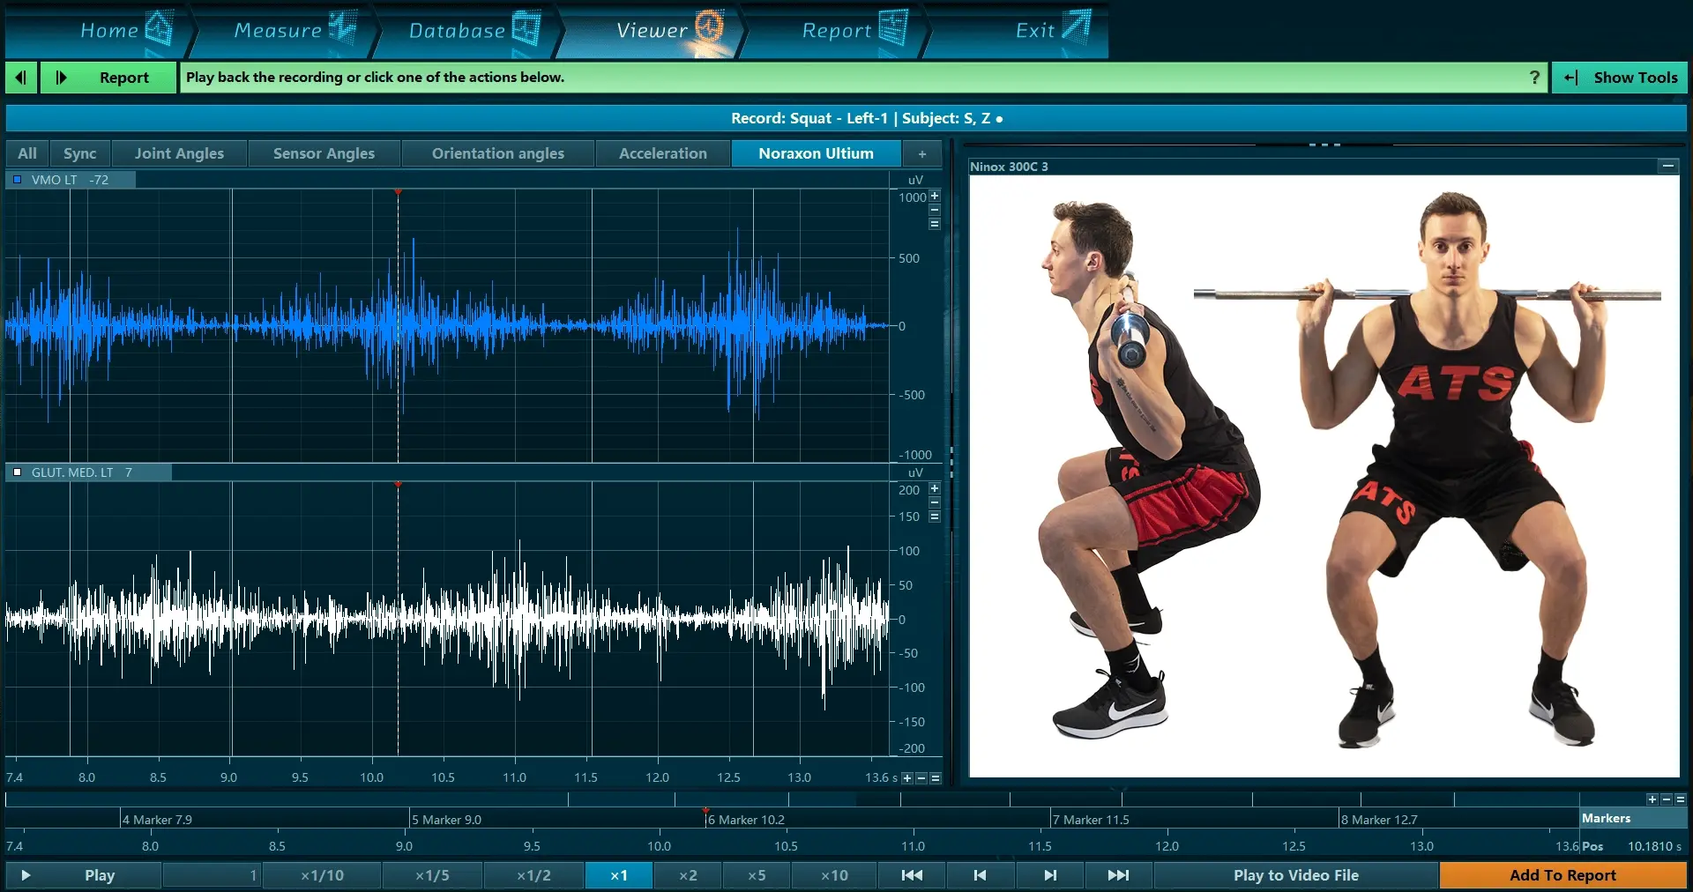This screenshot has width=1693, height=892.
Task: Skip to the end of the recording
Action: (1118, 875)
